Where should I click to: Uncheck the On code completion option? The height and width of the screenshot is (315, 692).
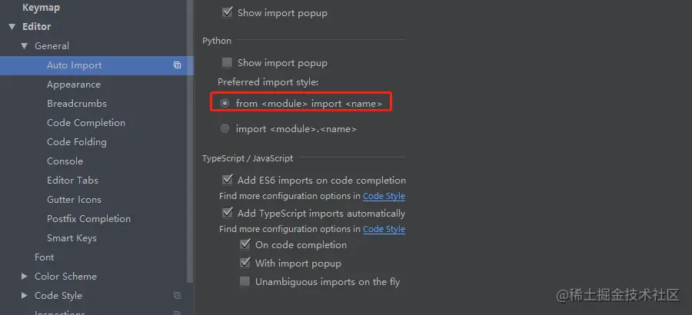point(245,244)
